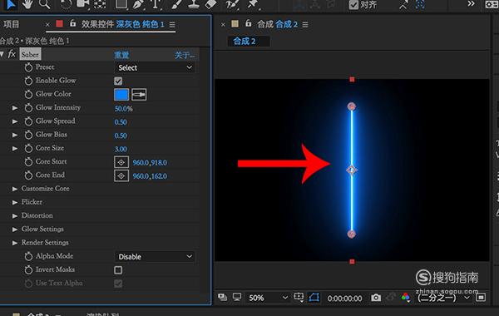The image size is (499, 316).
Task: Expand hidden toolbar items with double chevron
Action: (471, 4)
